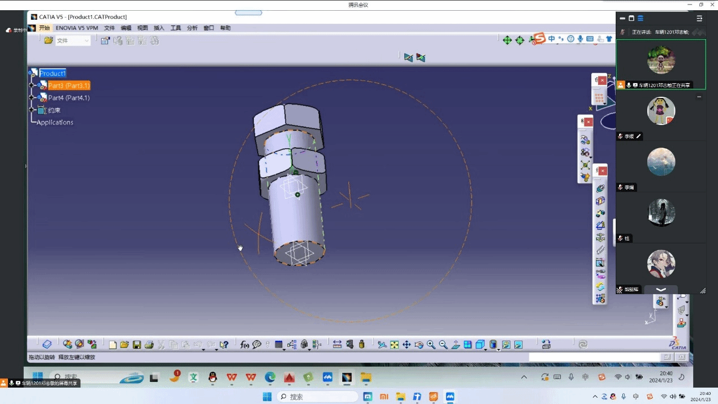Toggle Swap Visible Space

[518, 345]
